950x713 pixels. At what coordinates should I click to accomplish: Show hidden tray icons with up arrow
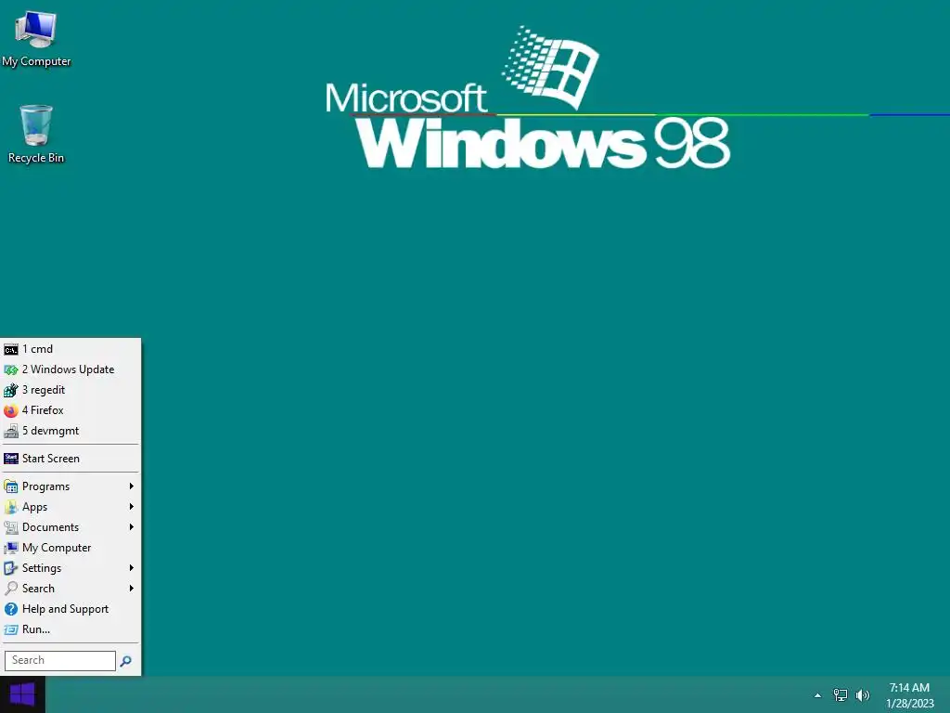pyautogui.click(x=818, y=695)
